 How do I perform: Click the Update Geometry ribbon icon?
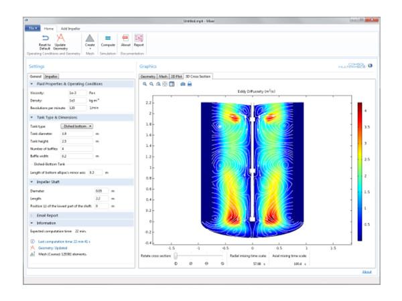(60, 38)
